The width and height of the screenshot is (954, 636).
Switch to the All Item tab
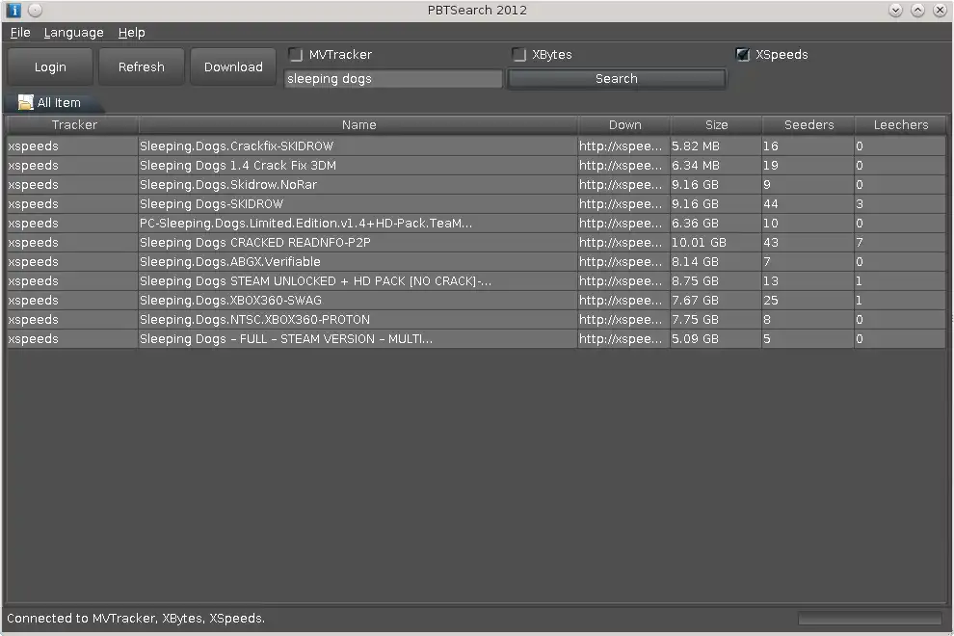(54, 102)
